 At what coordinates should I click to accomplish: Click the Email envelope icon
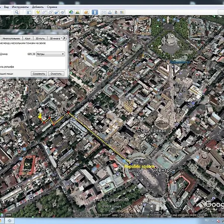[104, 12]
